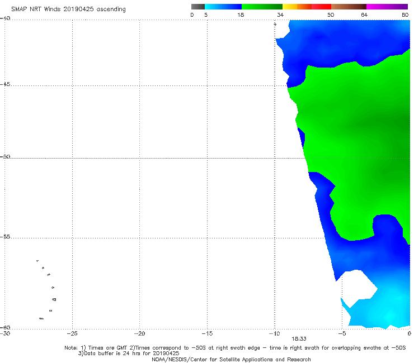Click the longitude axis label '-15'
Image resolution: width=414 pixels, height=363 pixels.
click(207, 333)
